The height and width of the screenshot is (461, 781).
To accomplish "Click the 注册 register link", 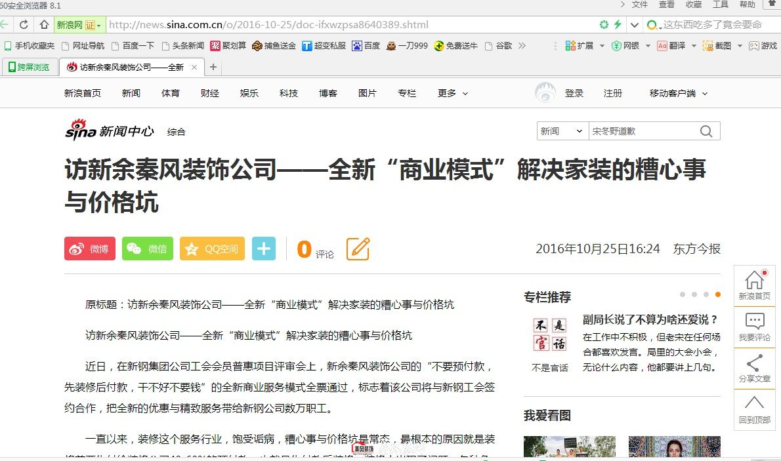I will [x=613, y=94].
